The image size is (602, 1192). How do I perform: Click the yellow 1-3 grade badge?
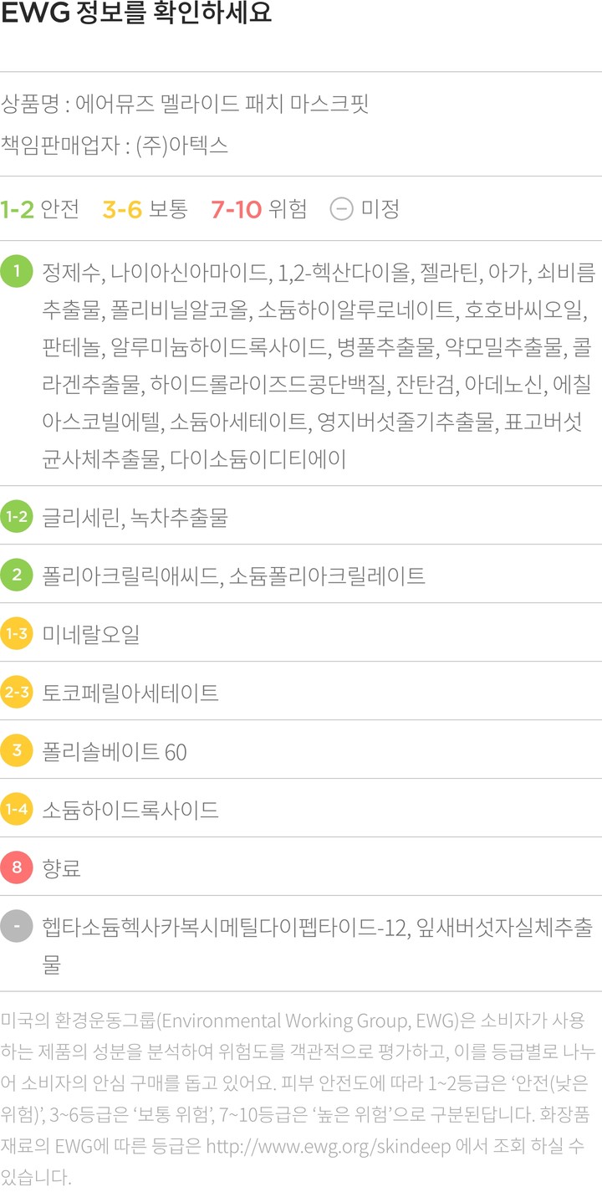(16, 634)
